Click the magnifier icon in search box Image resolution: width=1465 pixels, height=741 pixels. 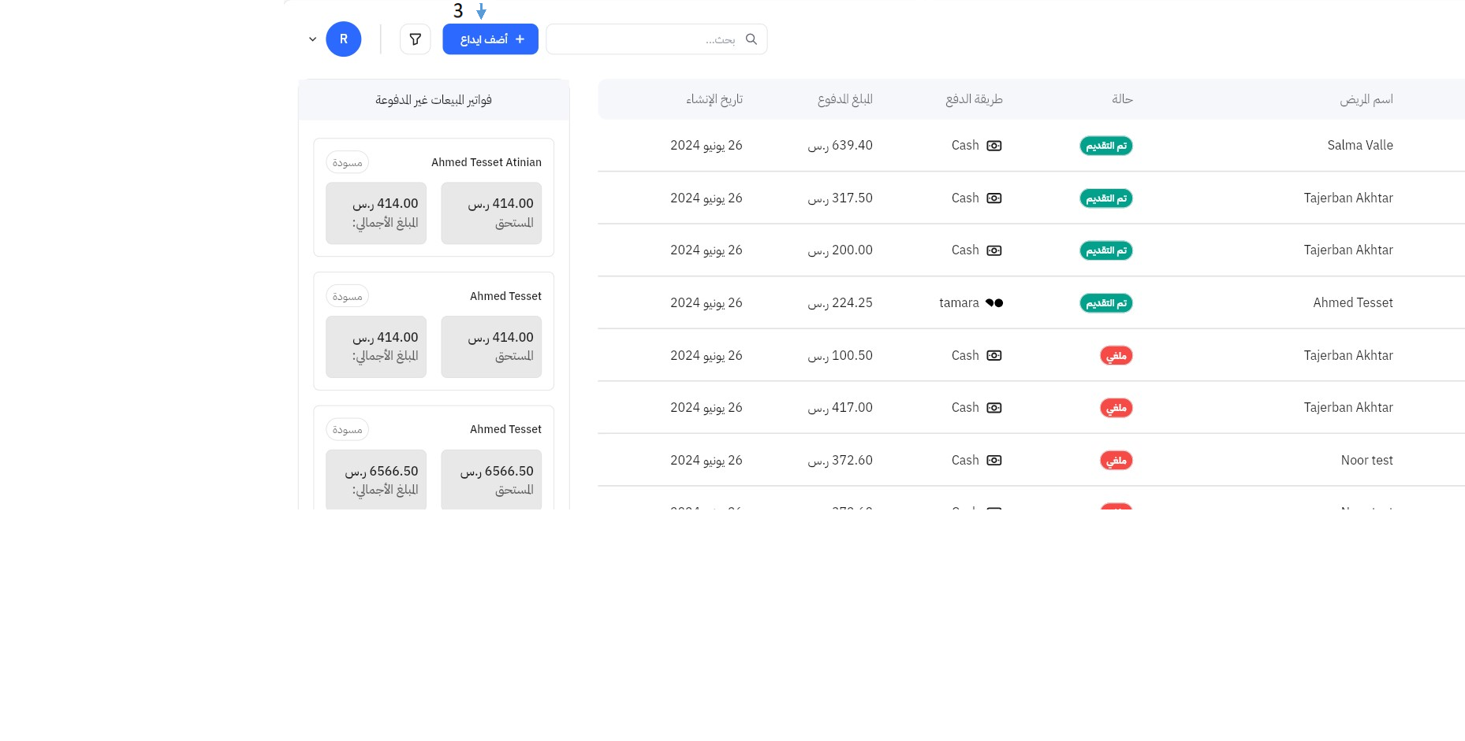(751, 39)
